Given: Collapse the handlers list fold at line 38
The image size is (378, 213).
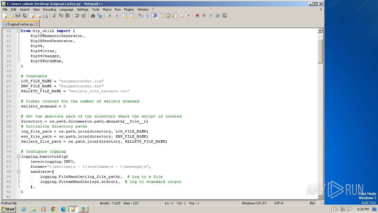Looking at the screenshot, I should click(19, 172).
